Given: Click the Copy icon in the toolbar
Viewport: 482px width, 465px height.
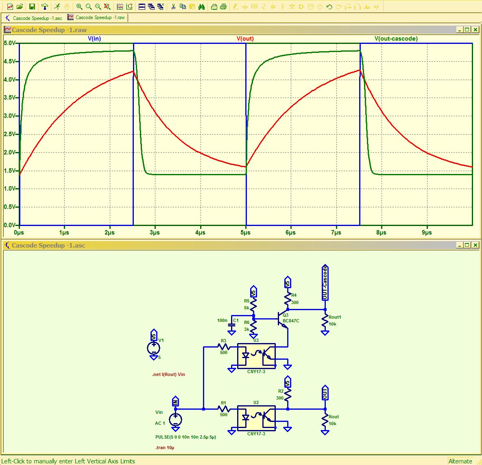Looking at the screenshot, I should click(x=183, y=7).
